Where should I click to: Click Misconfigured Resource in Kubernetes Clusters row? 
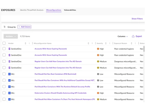pos(124,93)
